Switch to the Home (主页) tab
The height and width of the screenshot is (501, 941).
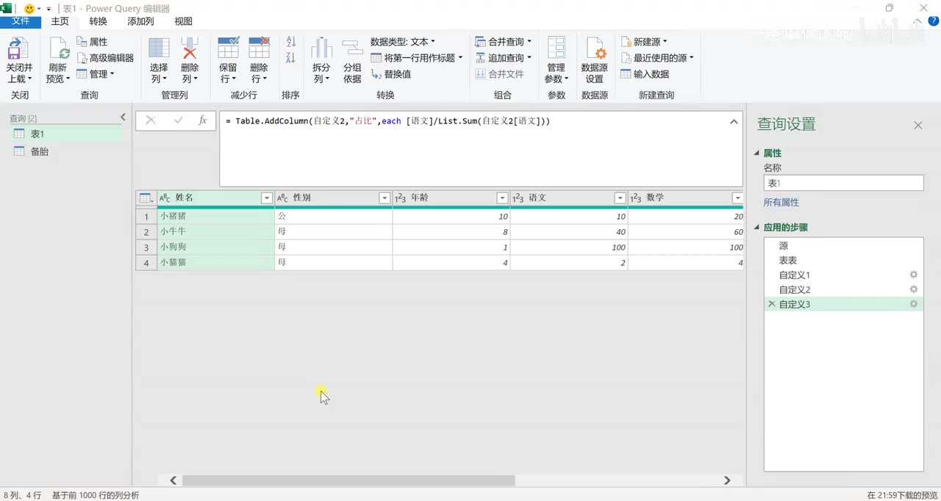coord(60,21)
